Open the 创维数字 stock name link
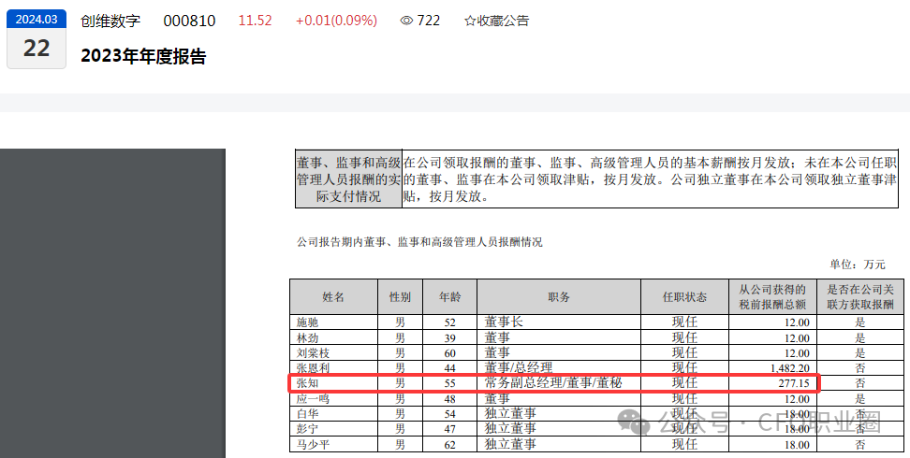The width and height of the screenshot is (910, 458). coord(110,21)
